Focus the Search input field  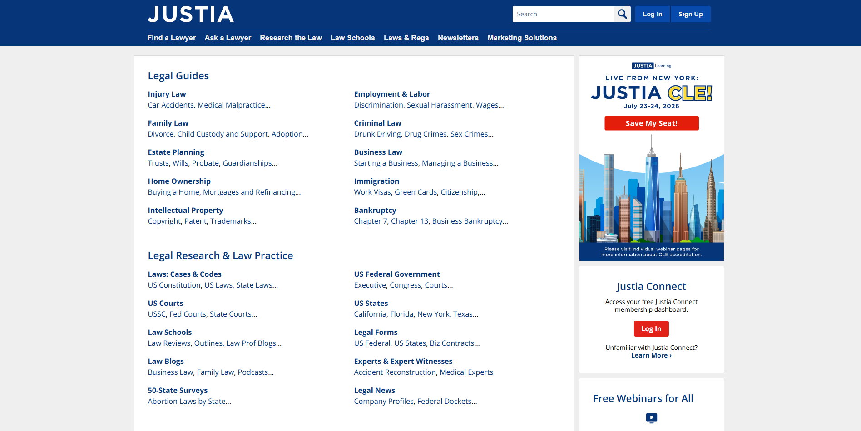564,14
